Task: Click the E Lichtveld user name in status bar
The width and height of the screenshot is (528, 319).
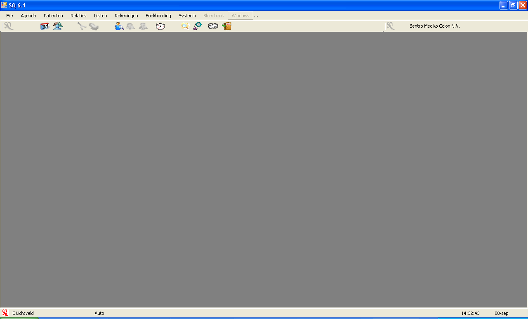Action: click(x=23, y=313)
